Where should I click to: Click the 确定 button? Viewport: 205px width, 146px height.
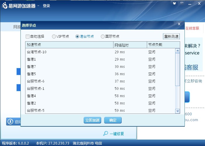pos(113,120)
